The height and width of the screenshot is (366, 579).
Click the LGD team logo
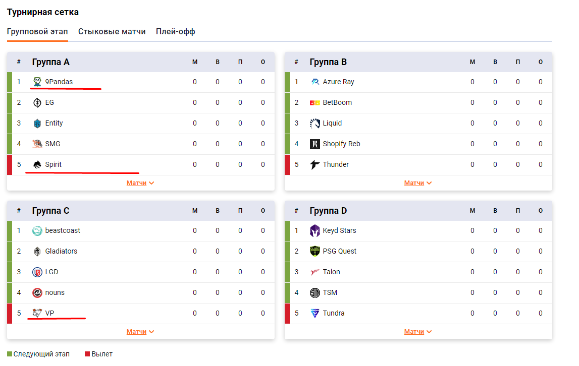[x=37, y=272]
